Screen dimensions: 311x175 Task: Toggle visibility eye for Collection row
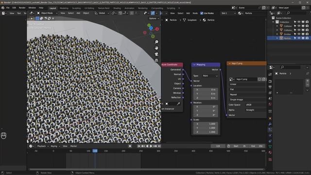[x=299, y=22]
